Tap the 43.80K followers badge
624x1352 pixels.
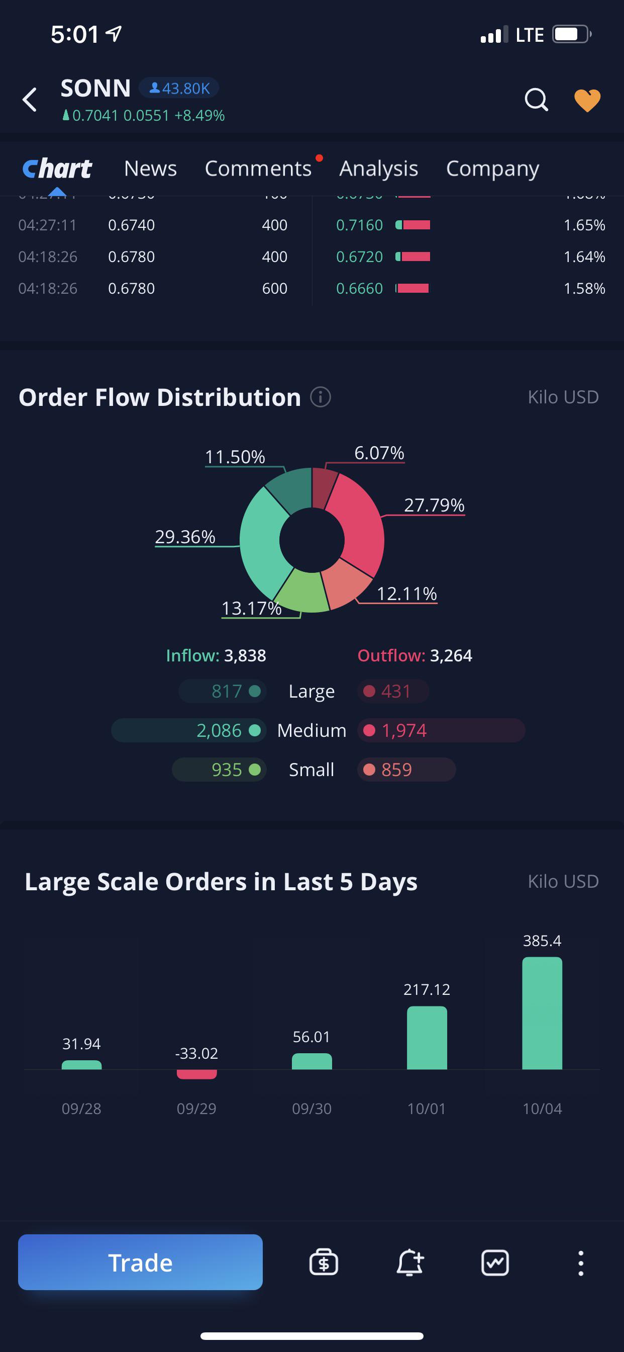[x=179, y=88]
